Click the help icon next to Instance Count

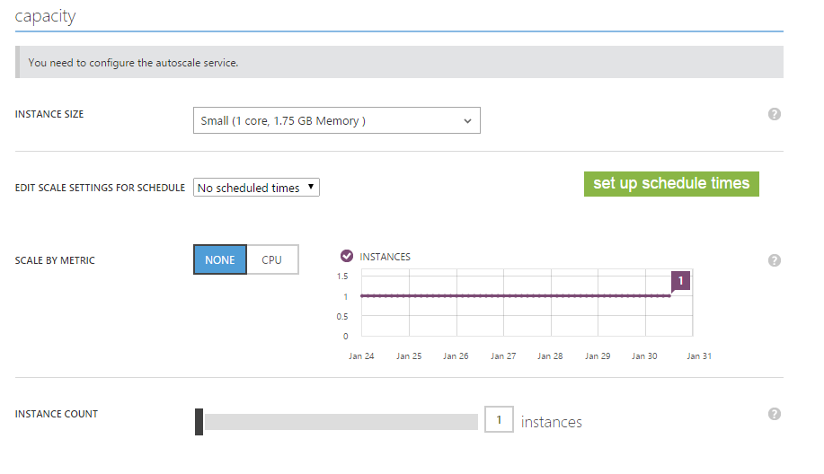coord(774,414)
